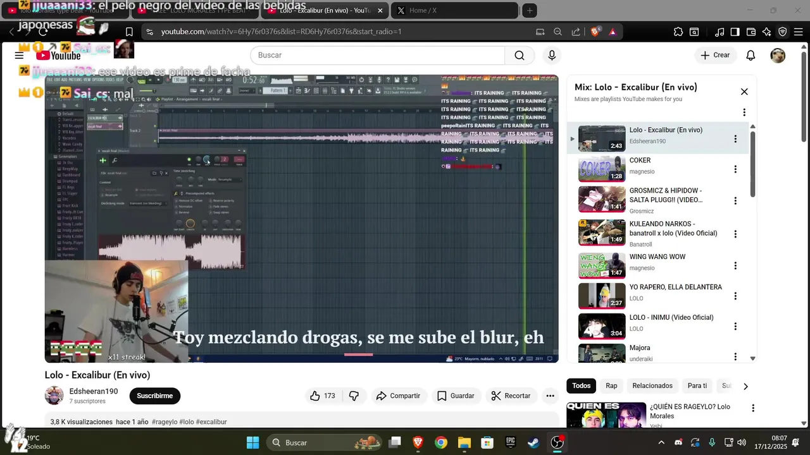Viewport: 810px width, 455px height.
Task: Click the Windows taskbar Buscar search box
Action: pyautogui.click(x=324, y=442)
